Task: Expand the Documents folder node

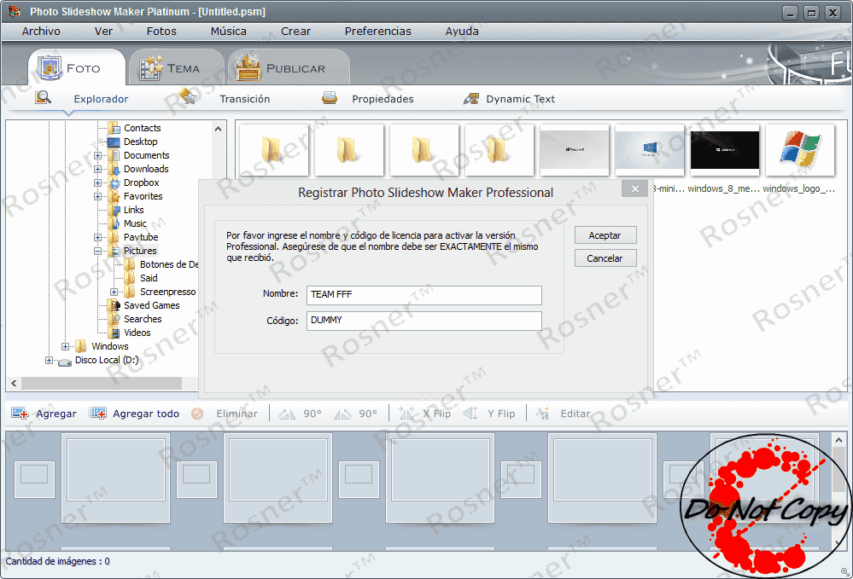Action: pos(98,155)
